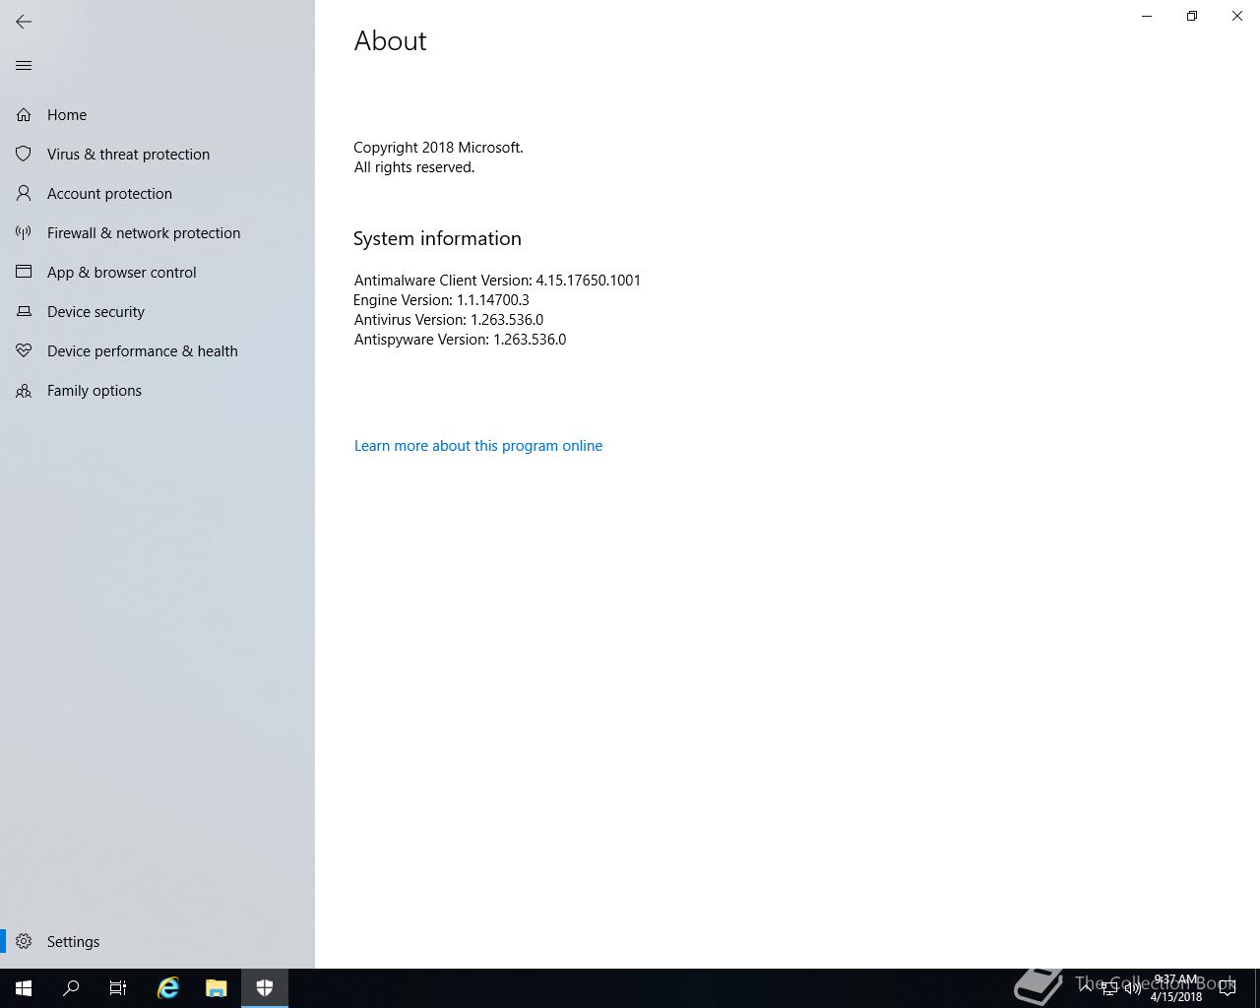Go back with the back arrow
The height and width of the screenshot is (1008, 1260).
24,22
